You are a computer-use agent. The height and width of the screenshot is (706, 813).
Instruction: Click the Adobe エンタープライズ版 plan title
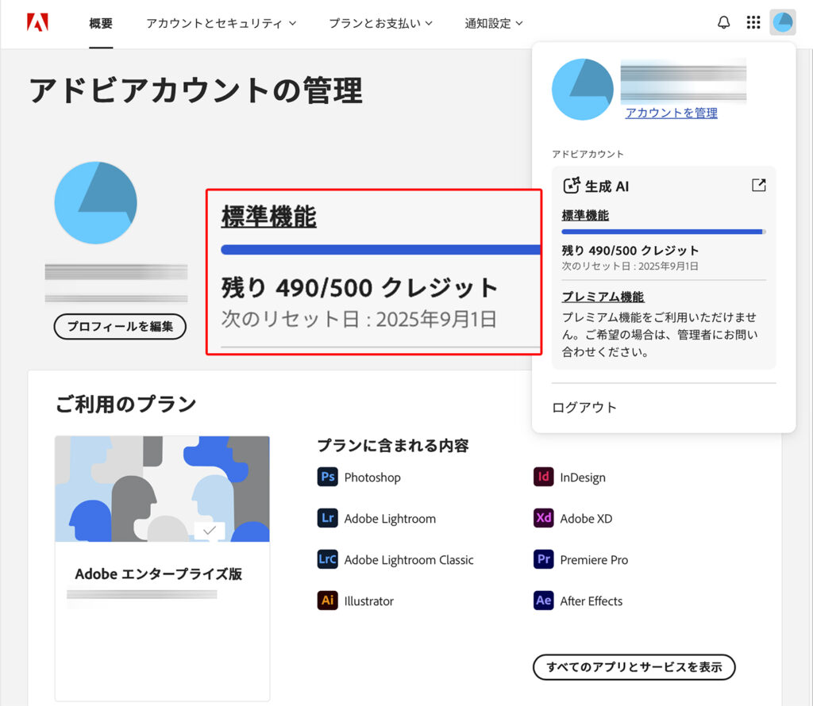(159, 574)
